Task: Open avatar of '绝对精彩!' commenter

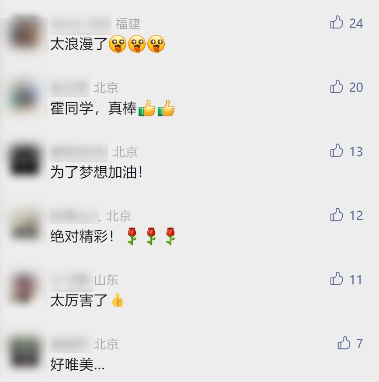Action: click(x=25, y=225)
